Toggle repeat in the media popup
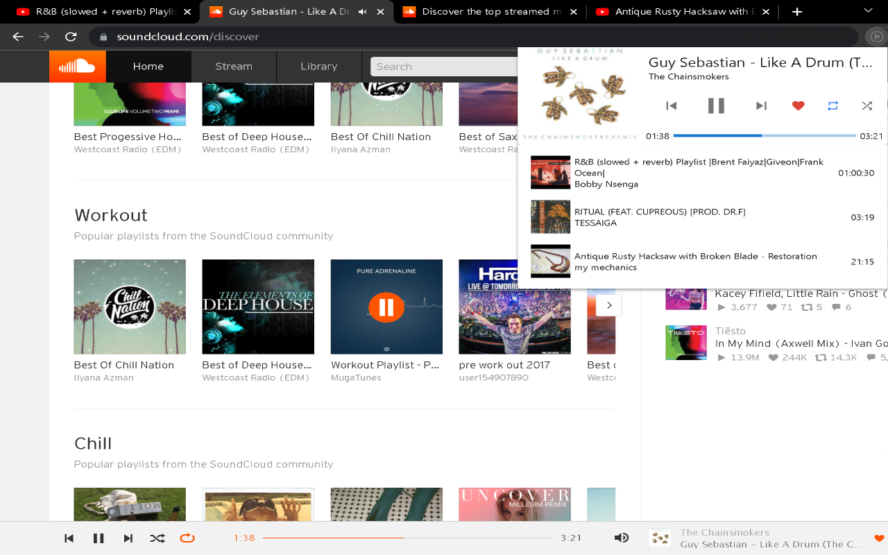Viewport: 888px width, 555px height. (x=832, y=105)
